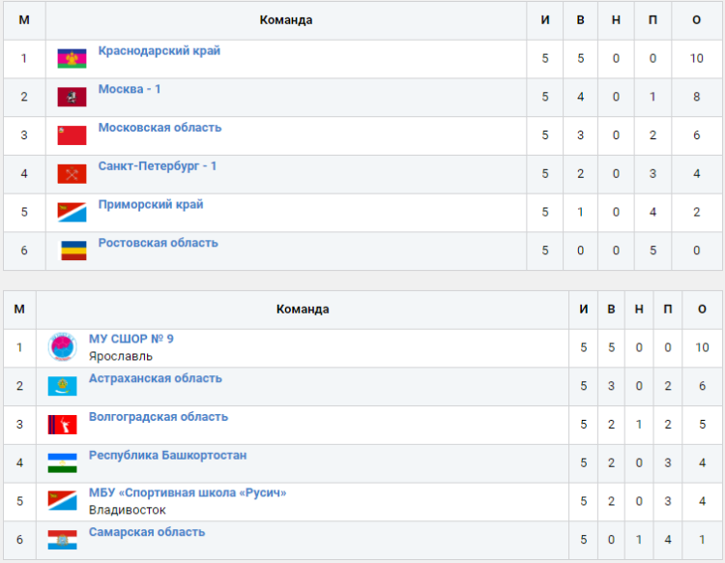Click the Республика Башкортостан flag icon
Viewport: 725px width, 563px height.
tap(63, 463)
